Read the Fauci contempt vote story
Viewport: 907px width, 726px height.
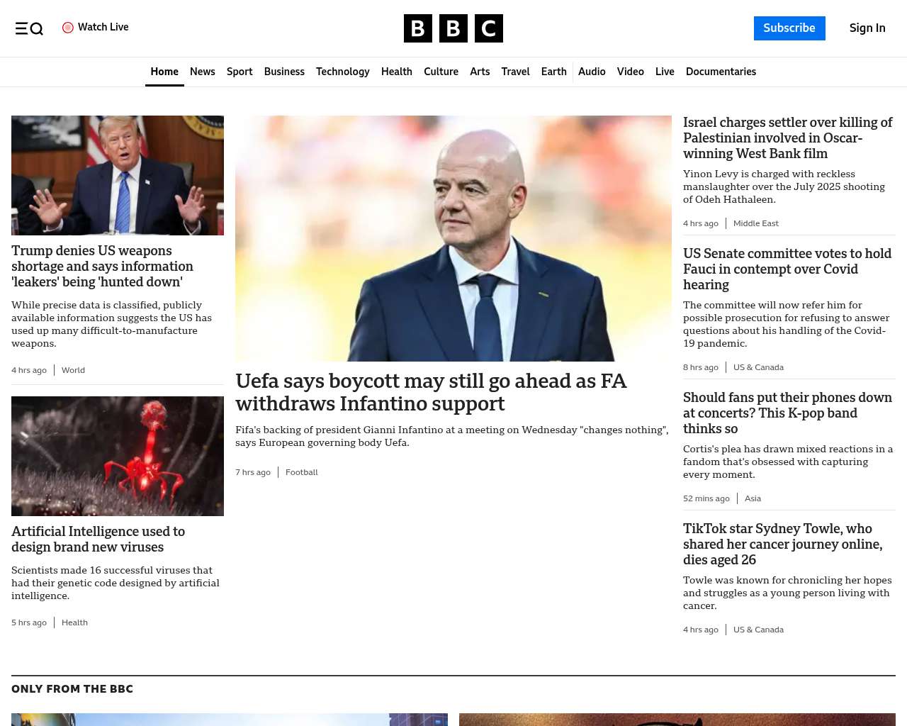[x=787, y=269]
